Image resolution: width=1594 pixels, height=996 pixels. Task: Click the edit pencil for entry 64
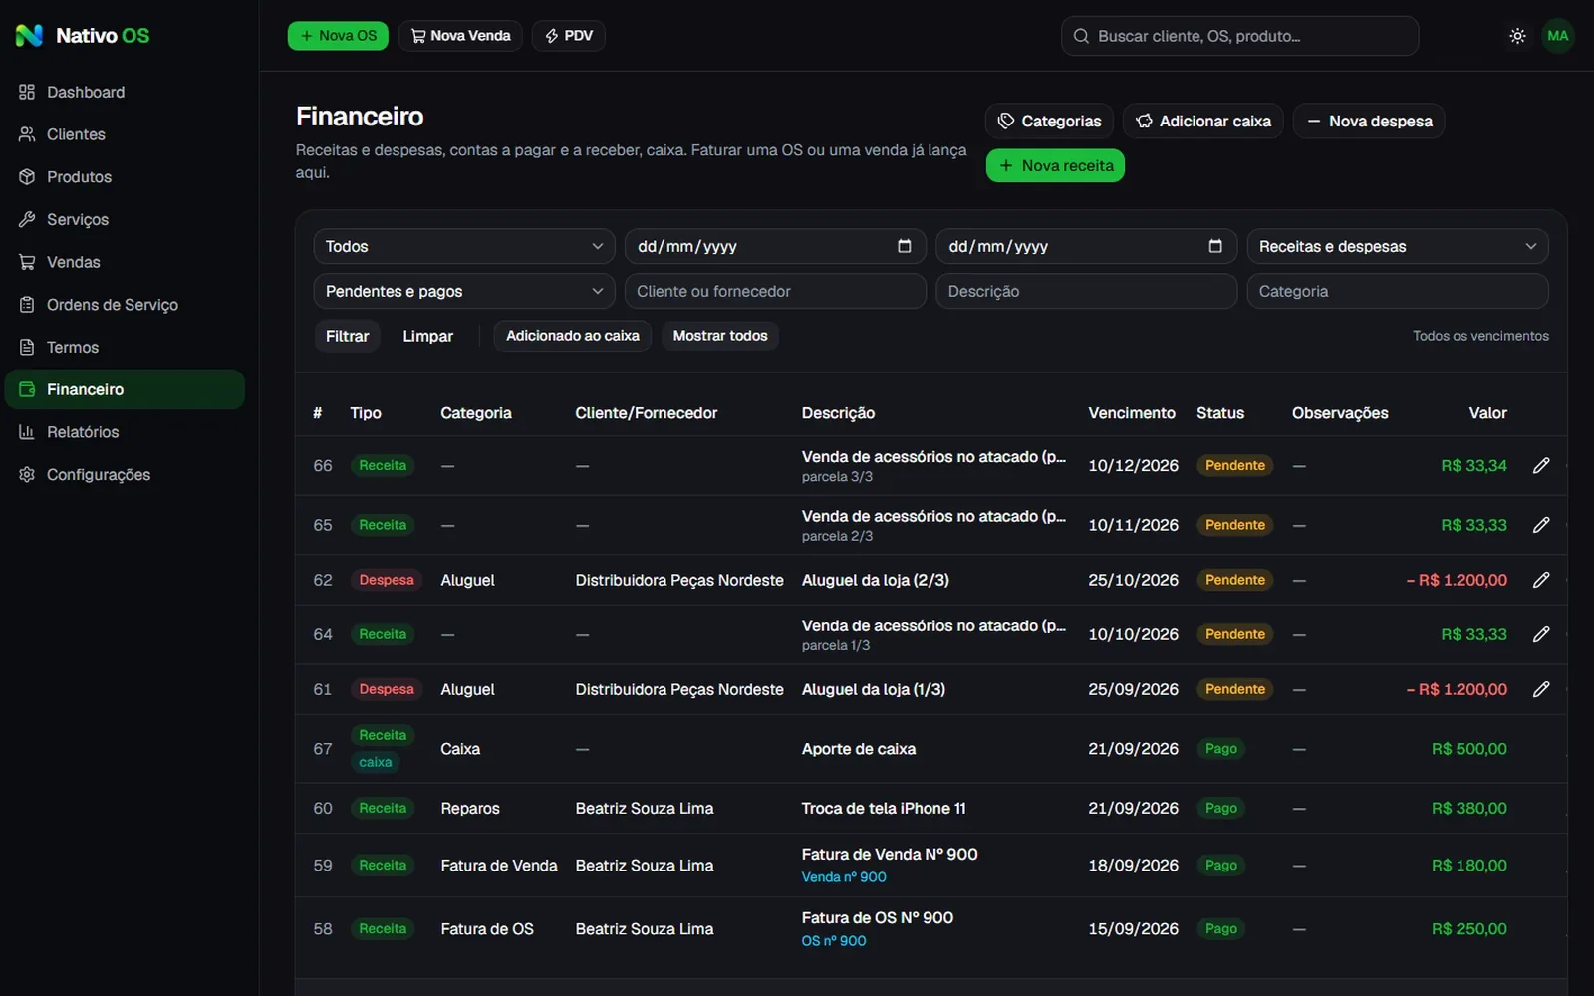[x=1541, y=634]
